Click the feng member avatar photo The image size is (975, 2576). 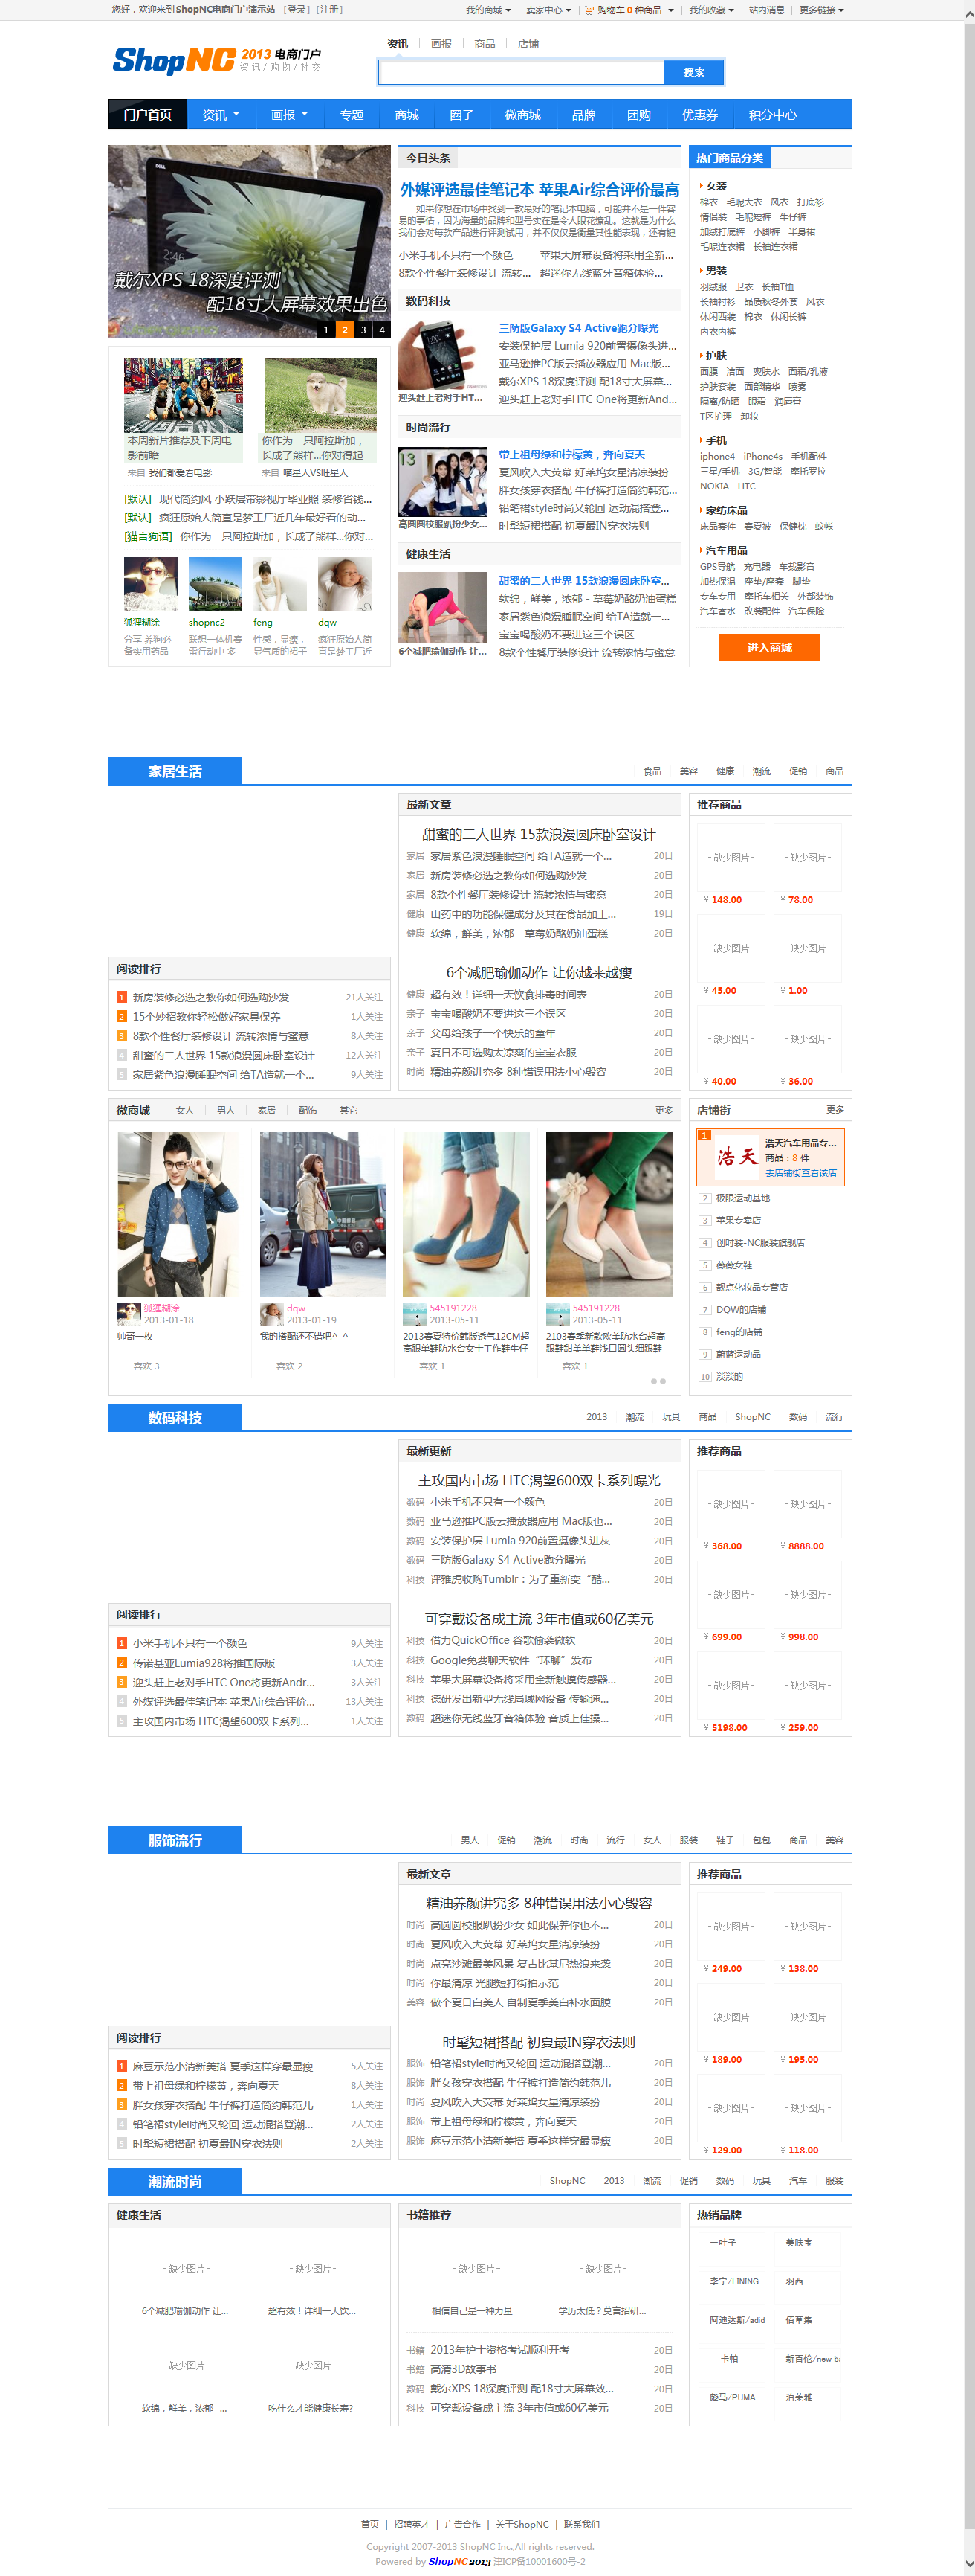click(279, 584)
